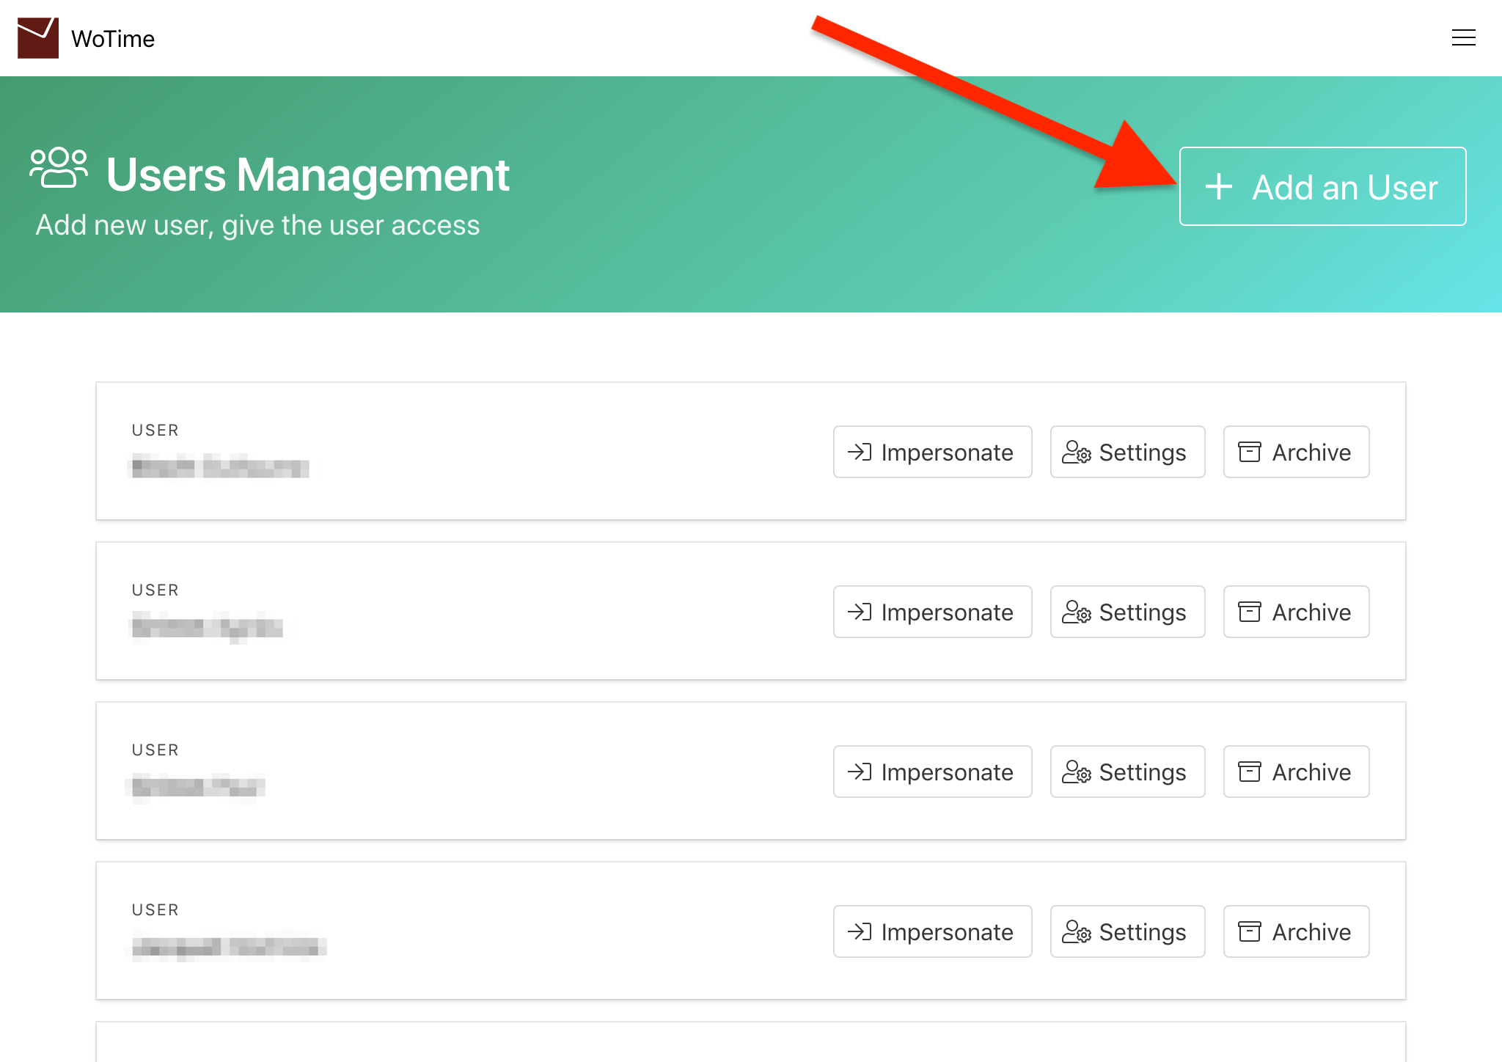Open Settings for the first user
This screenshot has width=1502, height=1062.
click(x=1127, y=452)
